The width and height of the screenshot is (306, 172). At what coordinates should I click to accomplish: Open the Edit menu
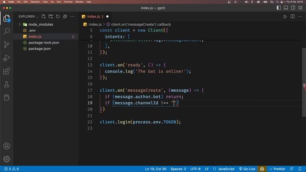click(25, 2)
